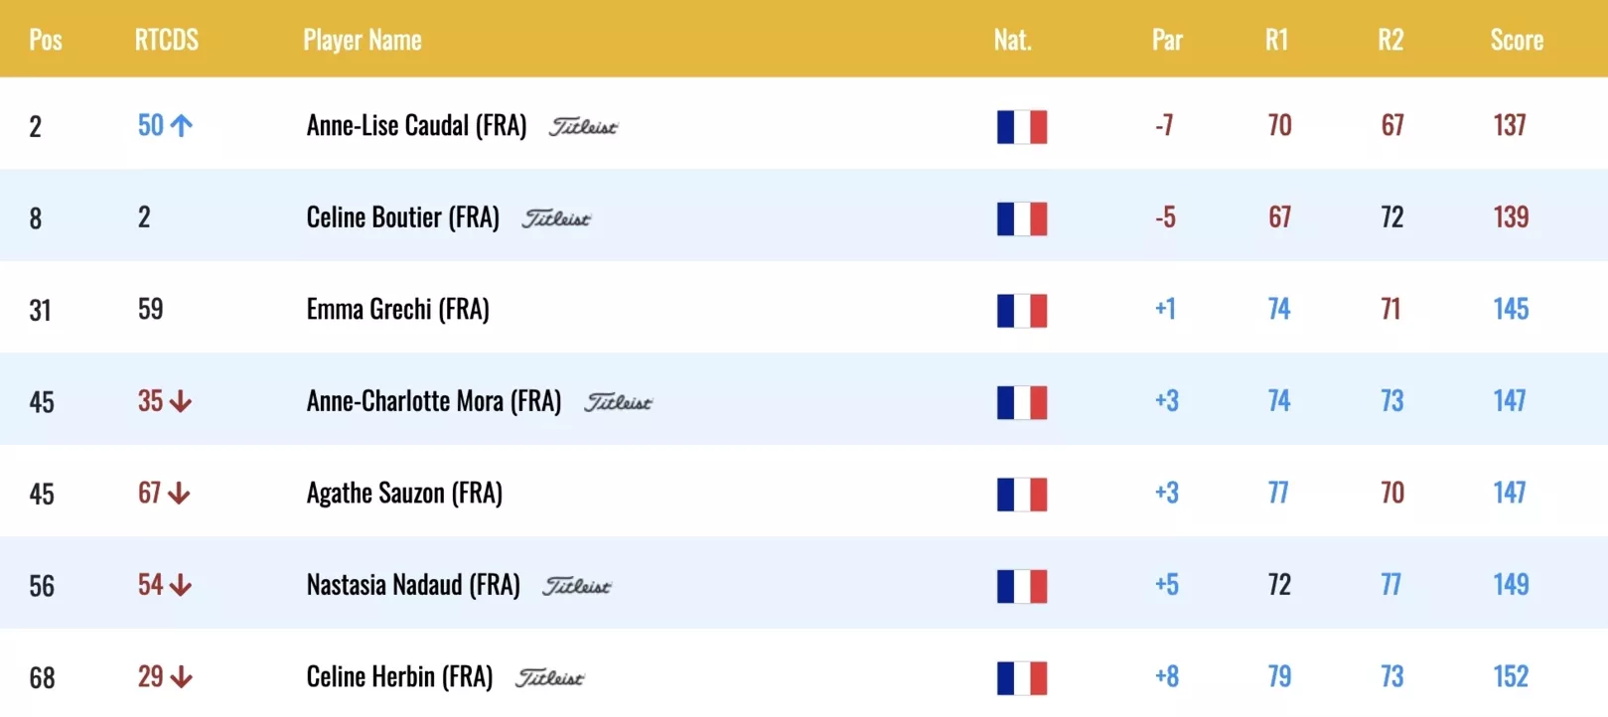Click the red down arrow next to 35

coord(181,401)
